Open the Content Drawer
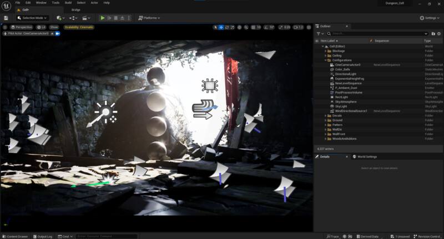444x239 pixels. click(16, 236)
